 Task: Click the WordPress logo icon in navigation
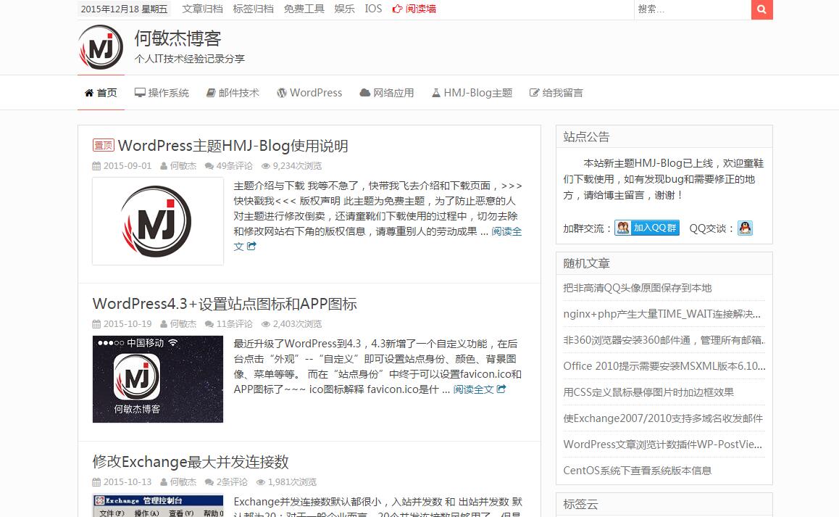[281, 93]
